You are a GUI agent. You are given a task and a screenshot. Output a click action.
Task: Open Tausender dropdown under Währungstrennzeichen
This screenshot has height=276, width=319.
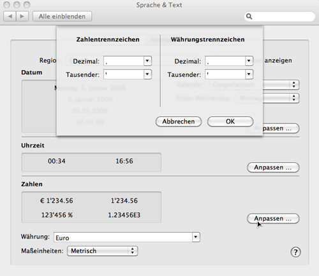click(249, 74)
